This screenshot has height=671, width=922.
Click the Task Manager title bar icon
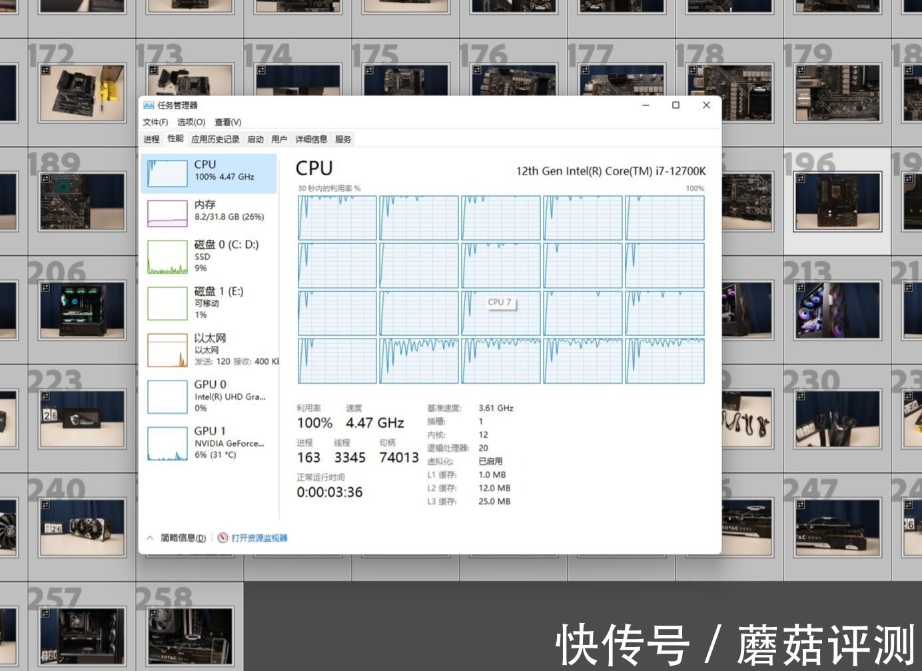pos(149,105)
